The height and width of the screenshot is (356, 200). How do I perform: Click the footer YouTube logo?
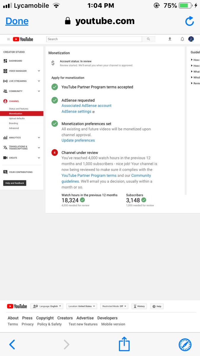17,306
